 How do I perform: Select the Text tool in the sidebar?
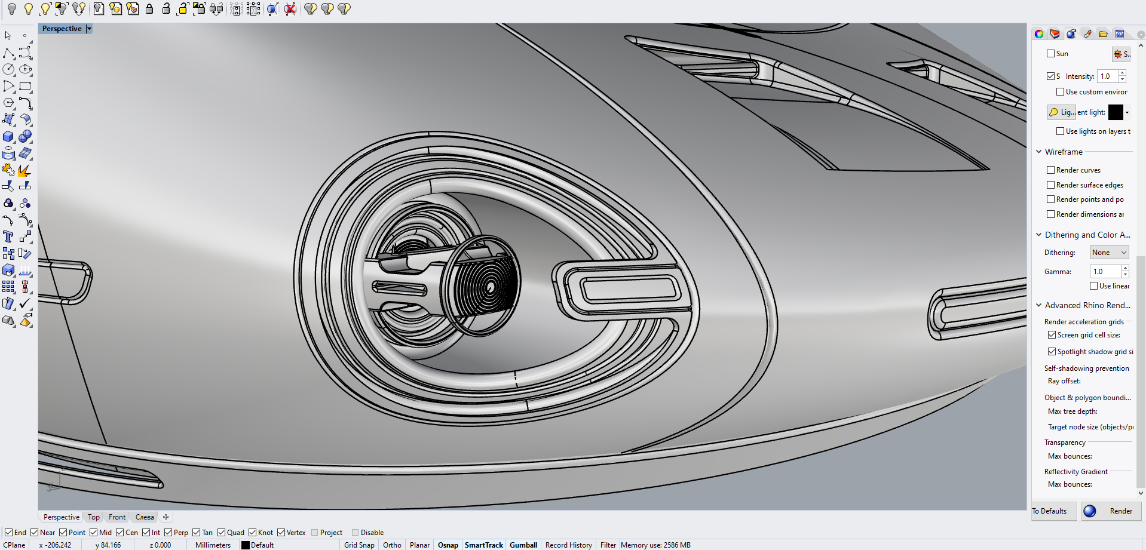coord(8,236)
